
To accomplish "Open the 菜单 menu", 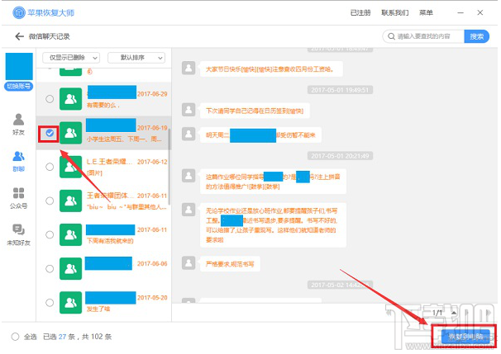I will 426,12.
